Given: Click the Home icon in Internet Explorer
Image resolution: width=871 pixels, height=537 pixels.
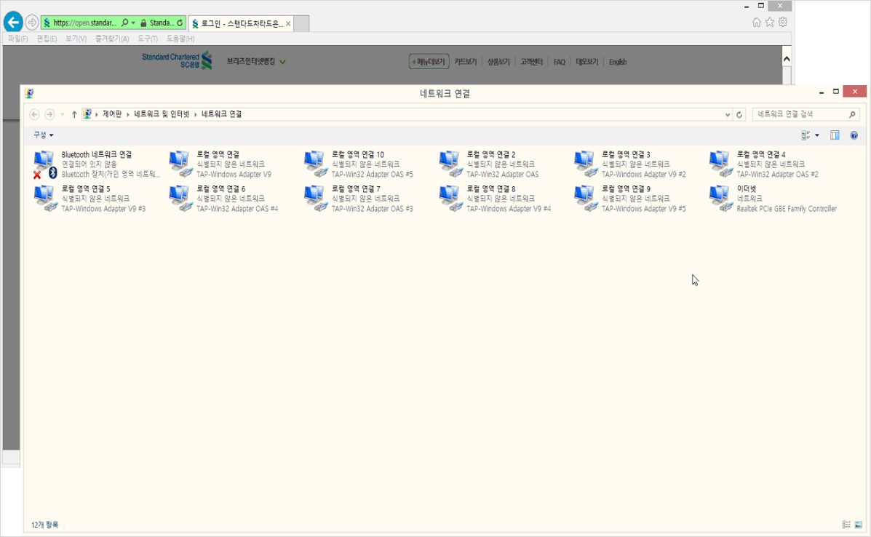Looking at the screenshot, I should pyautogui.click(x=755, y=23).
